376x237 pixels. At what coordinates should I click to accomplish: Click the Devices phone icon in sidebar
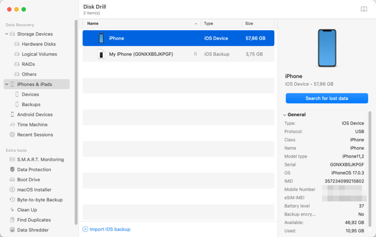pyautogui.click(x=17, y=94)
